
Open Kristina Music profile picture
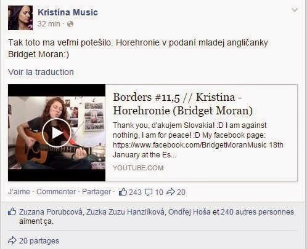(20, 18)
